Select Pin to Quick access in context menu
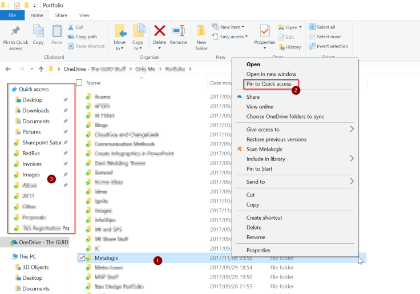 (269, 84)
